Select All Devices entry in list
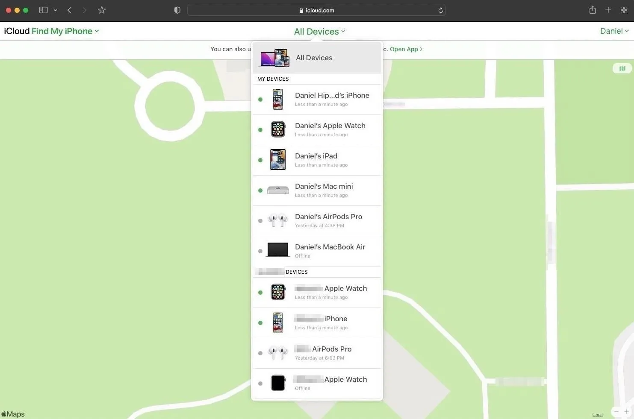Image resolution: width=634 pixels, height=419 pixels. tap(317, 58)
